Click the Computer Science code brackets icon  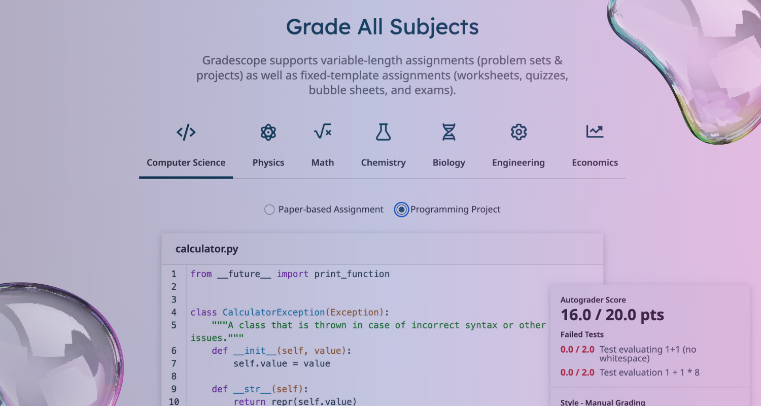186,132
